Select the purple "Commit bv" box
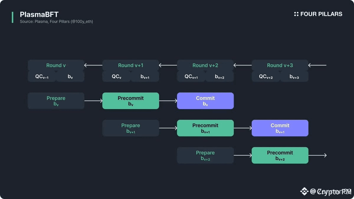Image resolution: width=354 pixels, height=199 pixels. [205, 101]
